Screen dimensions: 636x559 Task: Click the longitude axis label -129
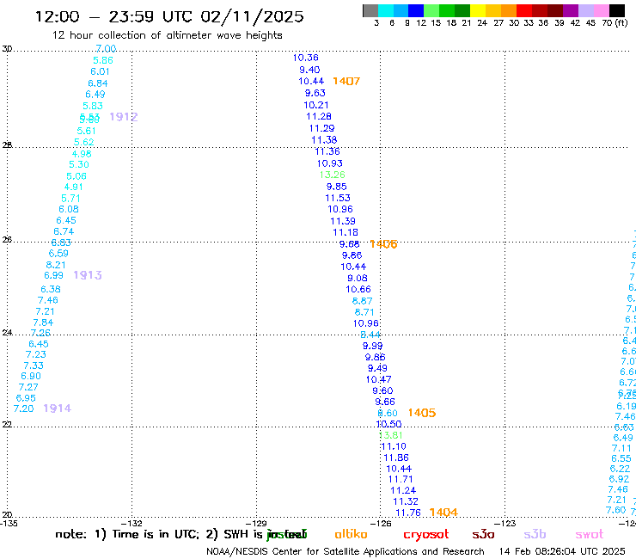(256, 523)
